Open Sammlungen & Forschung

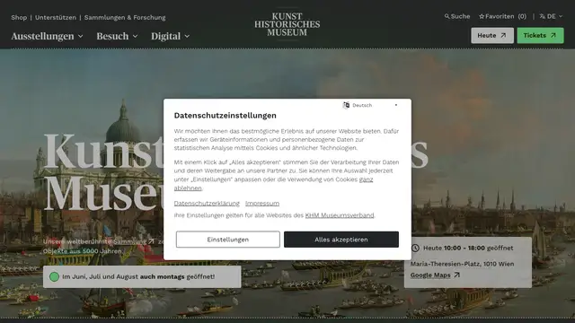125,17
